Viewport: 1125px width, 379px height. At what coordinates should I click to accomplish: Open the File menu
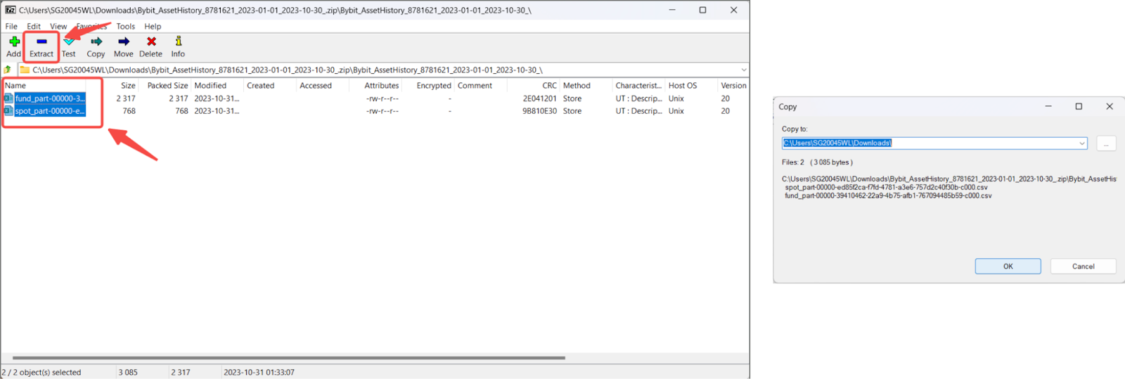tap(11, 26)
